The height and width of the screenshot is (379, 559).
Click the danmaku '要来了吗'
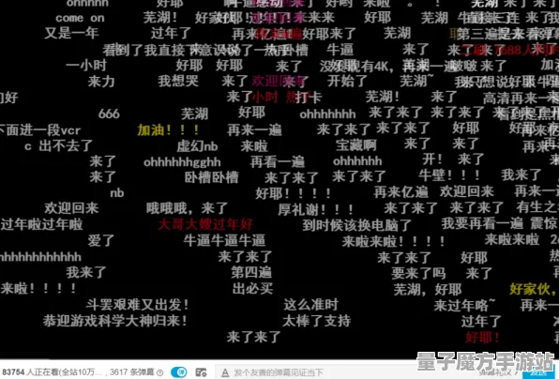tap(418, 274)
